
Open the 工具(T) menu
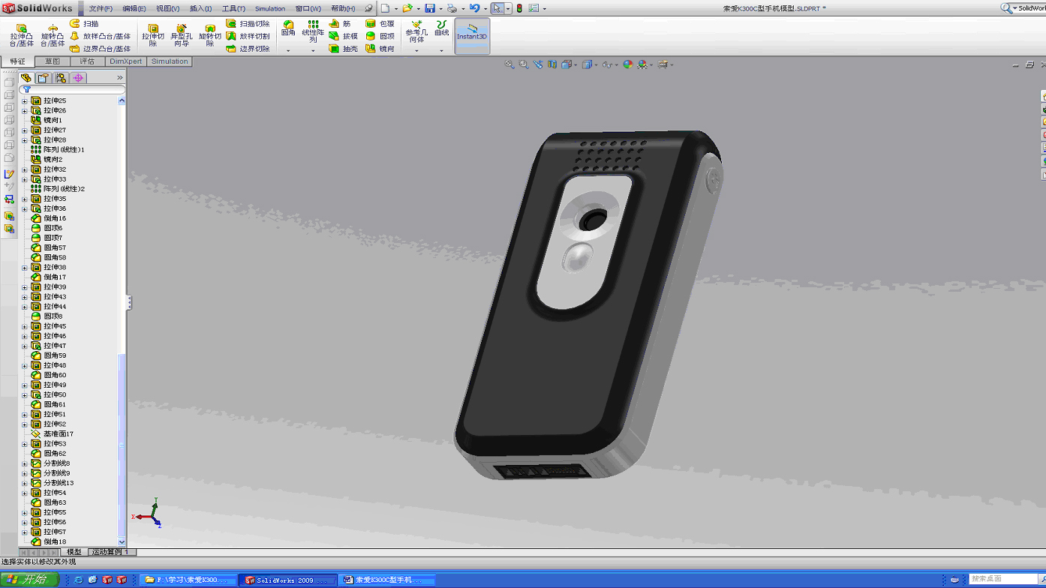[x=233, y=8]
